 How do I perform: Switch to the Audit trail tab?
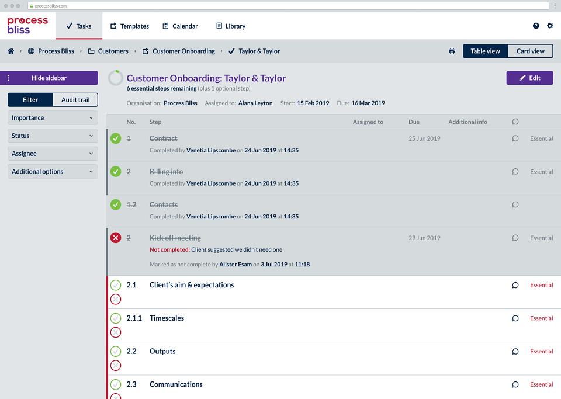click(75, 100)
